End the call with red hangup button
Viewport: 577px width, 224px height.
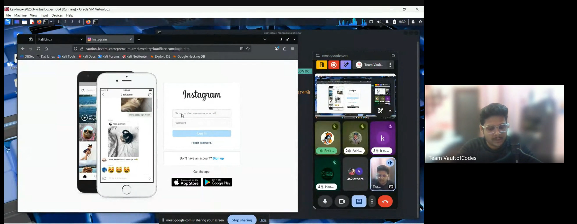[x=385, y=201]
